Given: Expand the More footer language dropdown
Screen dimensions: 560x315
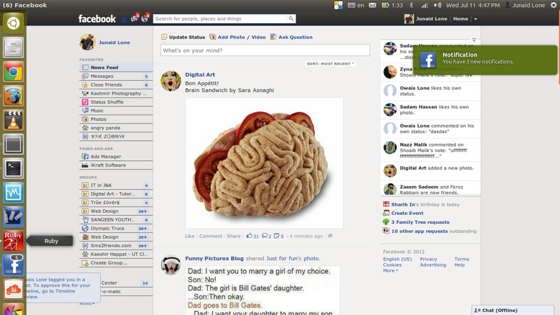Looking at the screenshot, I should coord(390,270).
